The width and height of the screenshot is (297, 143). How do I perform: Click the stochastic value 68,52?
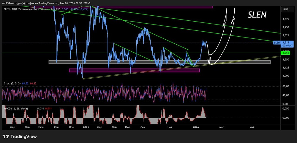pos(25,83)
